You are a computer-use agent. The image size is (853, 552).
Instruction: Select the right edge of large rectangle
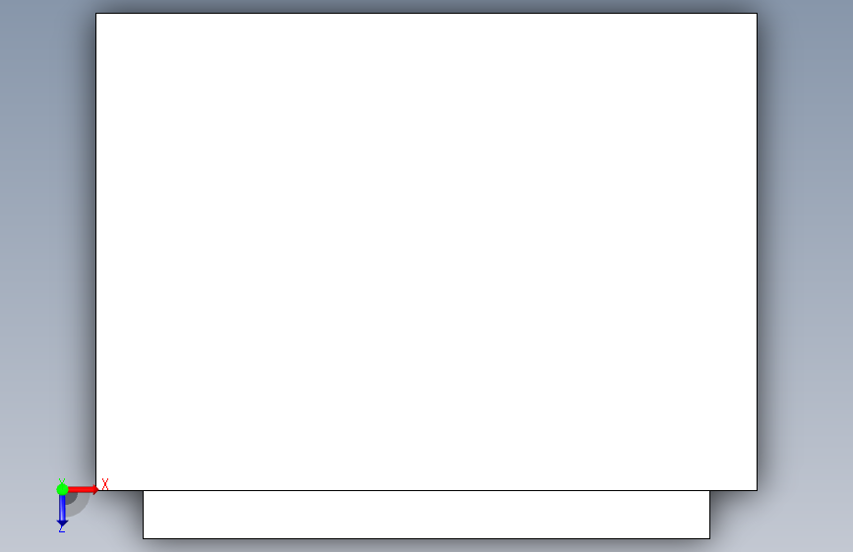[757, 251]
